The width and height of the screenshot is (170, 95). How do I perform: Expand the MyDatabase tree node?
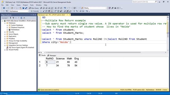[7, 30]
